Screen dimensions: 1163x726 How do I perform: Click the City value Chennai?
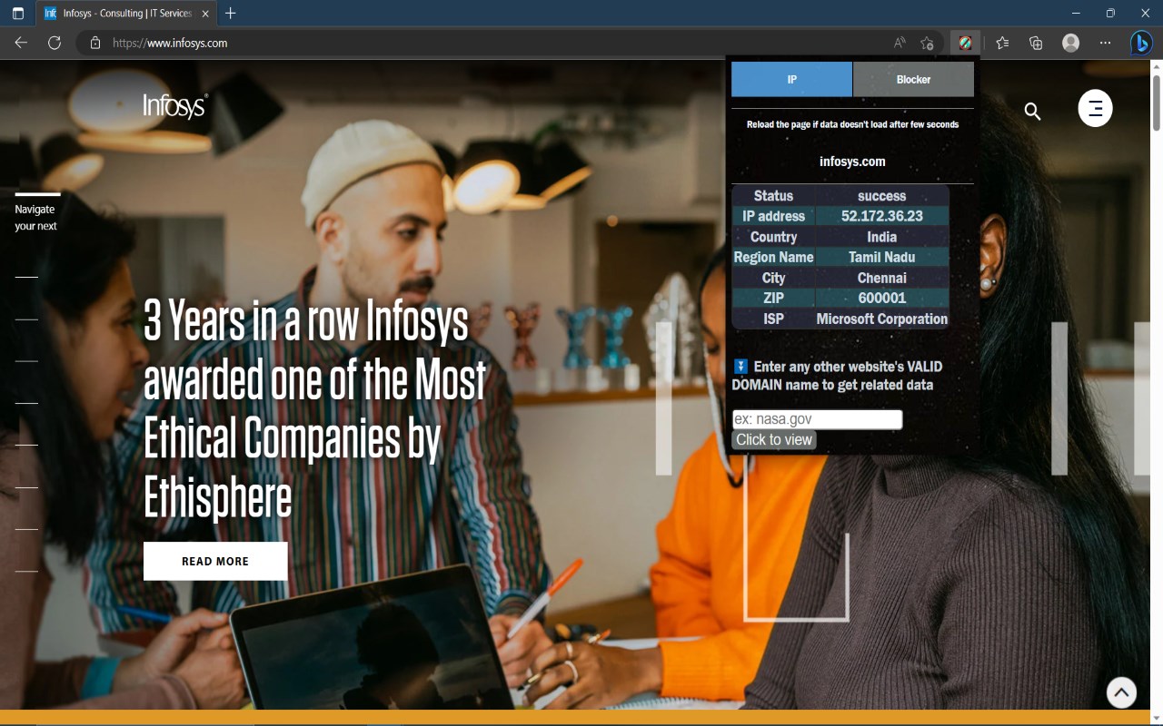(882, 278)
